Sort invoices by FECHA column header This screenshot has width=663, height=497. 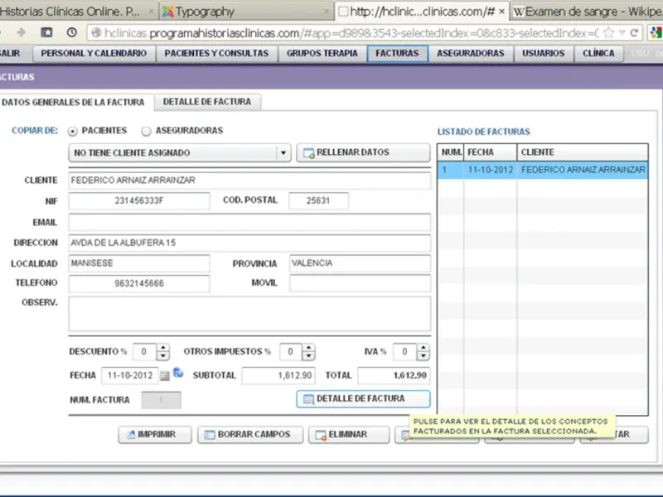(490, 152)
